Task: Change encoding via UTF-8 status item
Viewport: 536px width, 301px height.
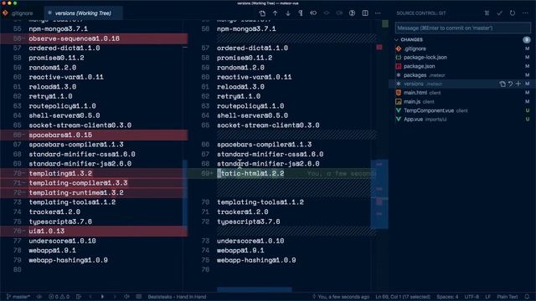Action: click(472, 297)
